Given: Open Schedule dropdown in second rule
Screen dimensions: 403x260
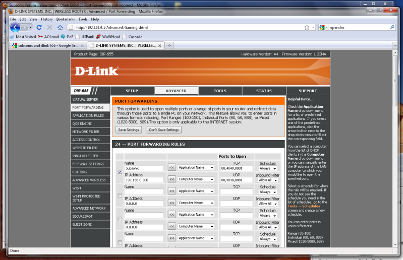Looking at the screenshot, I should [267, 192].
